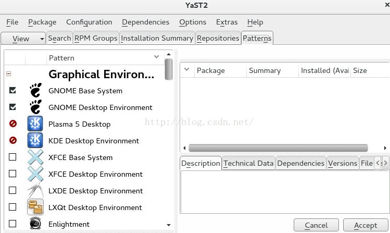Click the KDE Desktop Environment gear icon
The height and width of the screenshot is (233, 390).
point(35,140)
